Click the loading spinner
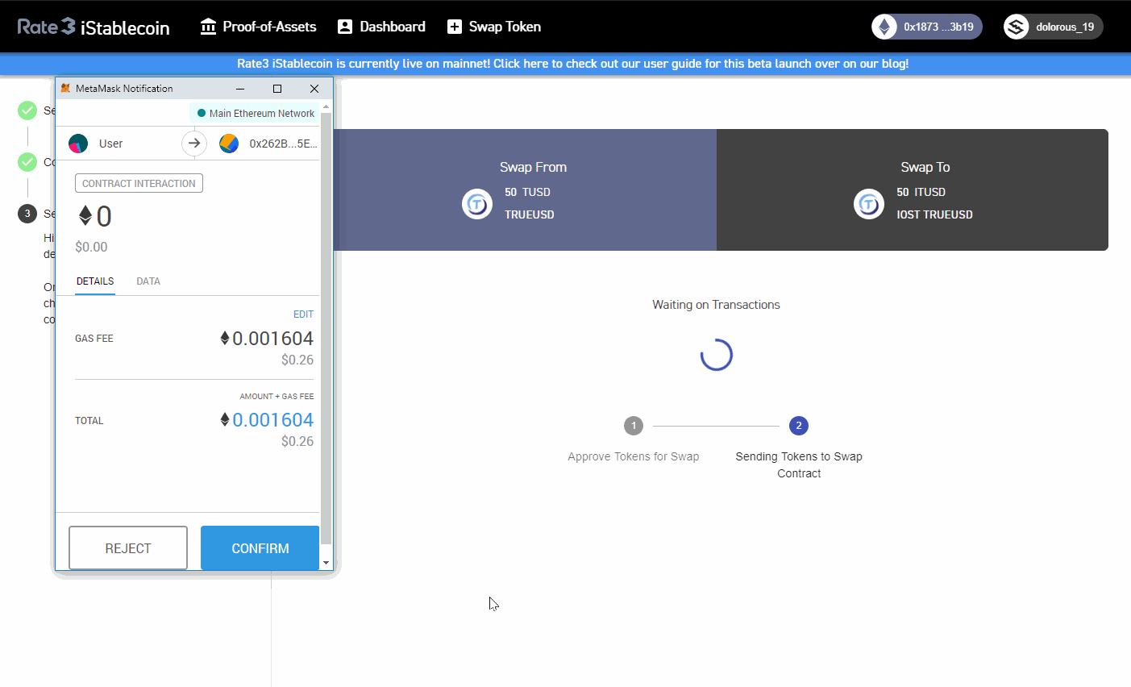This screenshot has width=1131, height=687. pyautogui.click(x=717, y=355)
